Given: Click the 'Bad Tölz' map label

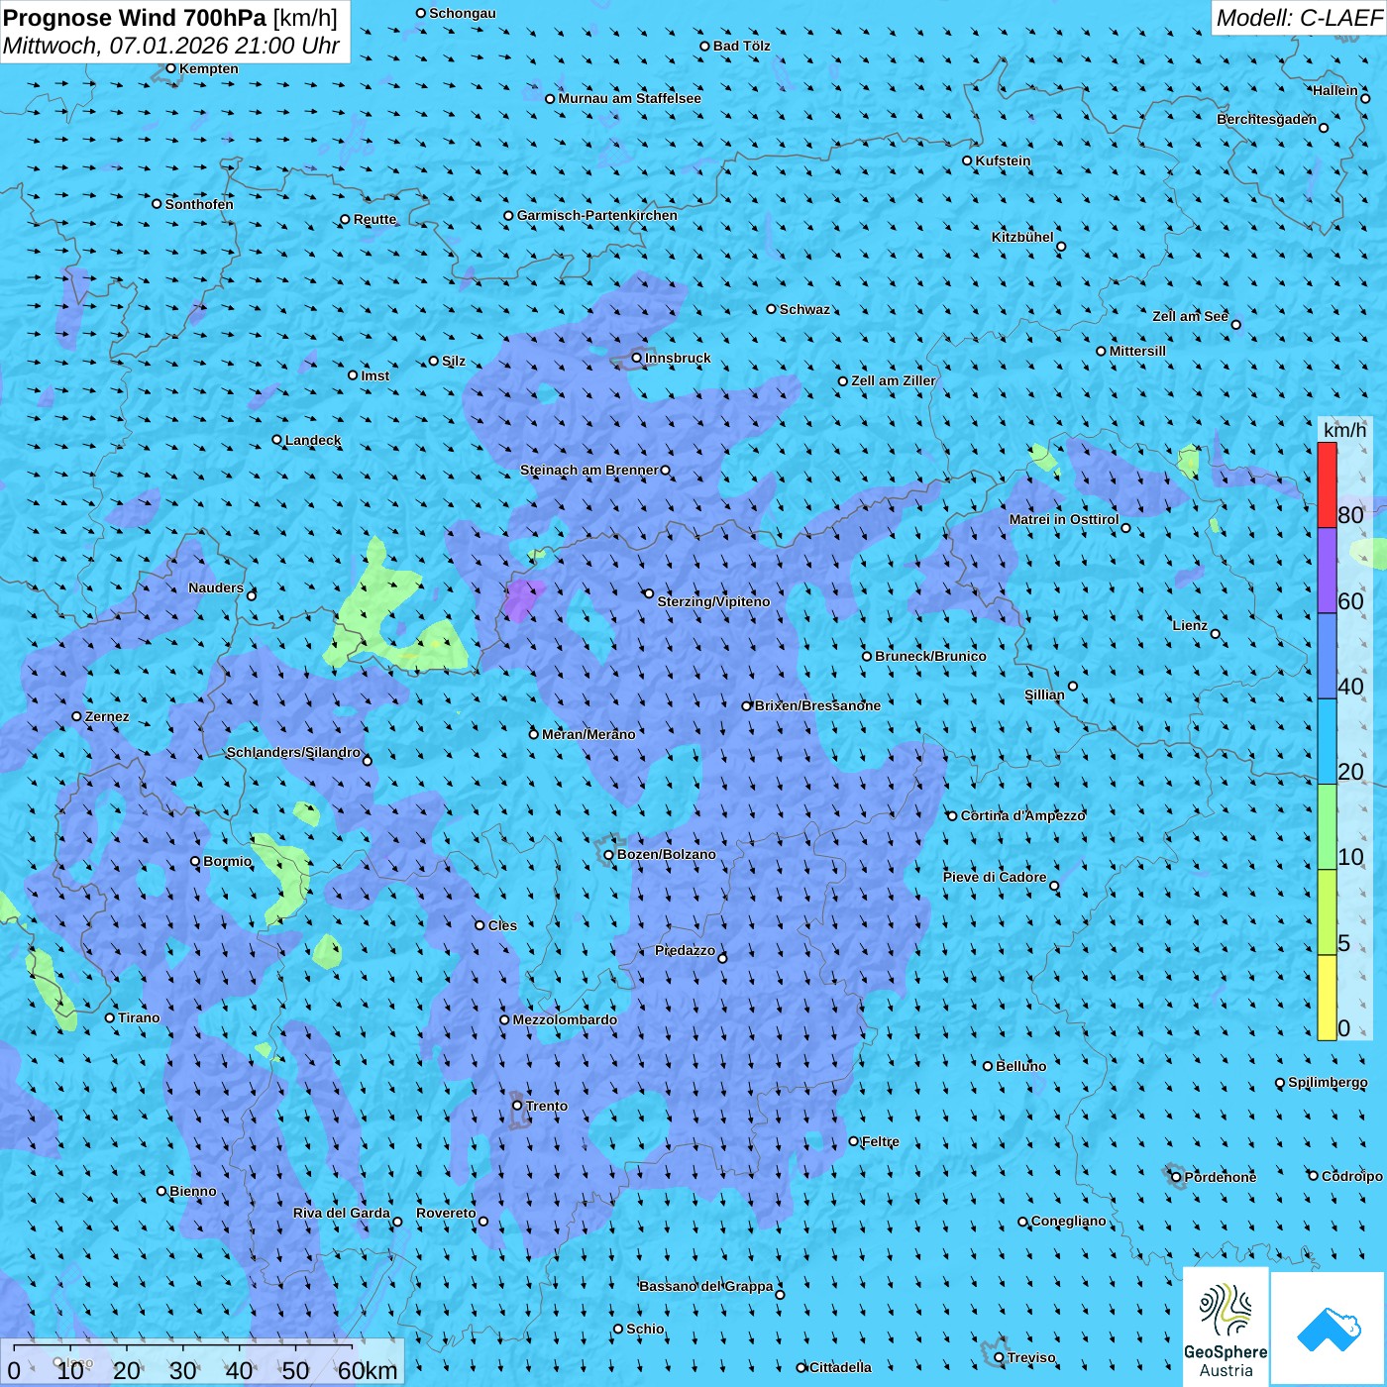Looking at the screenshot, I should [741, 46].
